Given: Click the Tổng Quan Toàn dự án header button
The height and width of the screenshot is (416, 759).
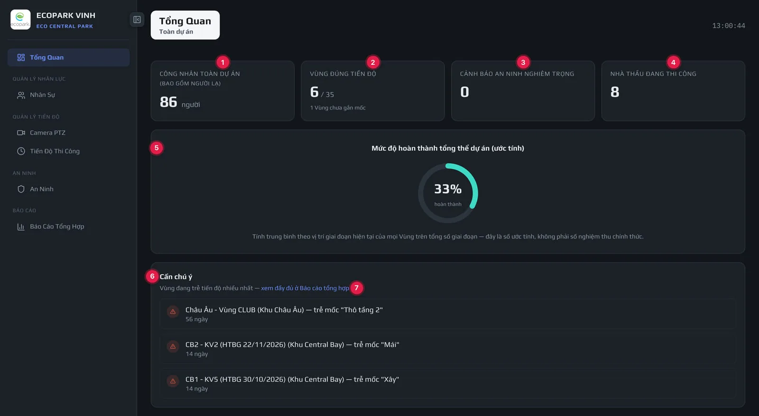Looking at the screenshot, I should [x=185, y=25].
